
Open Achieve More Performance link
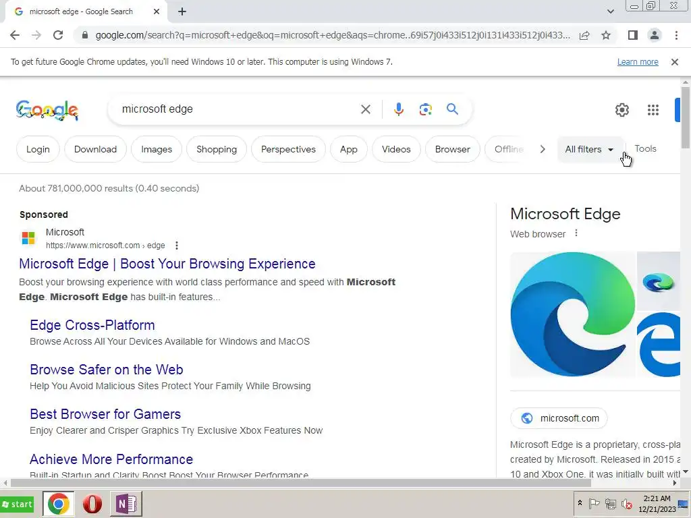click(111, 459)
